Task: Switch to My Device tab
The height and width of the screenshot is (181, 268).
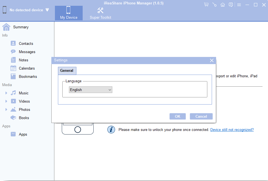Action: 69,13
